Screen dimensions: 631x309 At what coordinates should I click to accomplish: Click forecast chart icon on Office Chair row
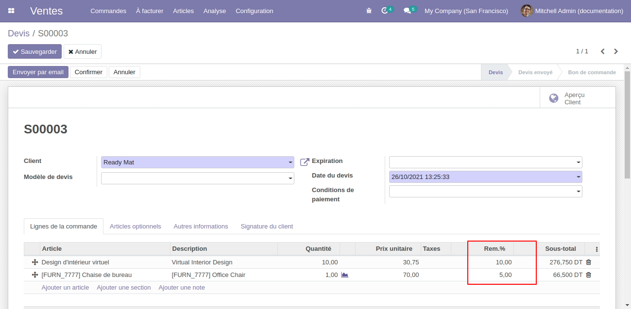(x=345, y=275)
